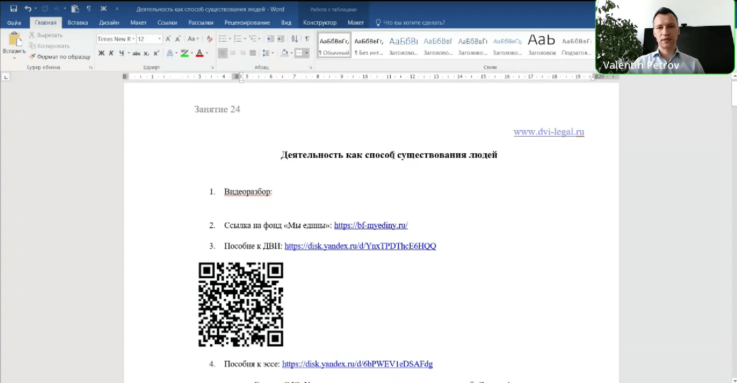The height and width of the screenshot is (383, 737).
Task: Decrease the font size
Action: point(178,39)
